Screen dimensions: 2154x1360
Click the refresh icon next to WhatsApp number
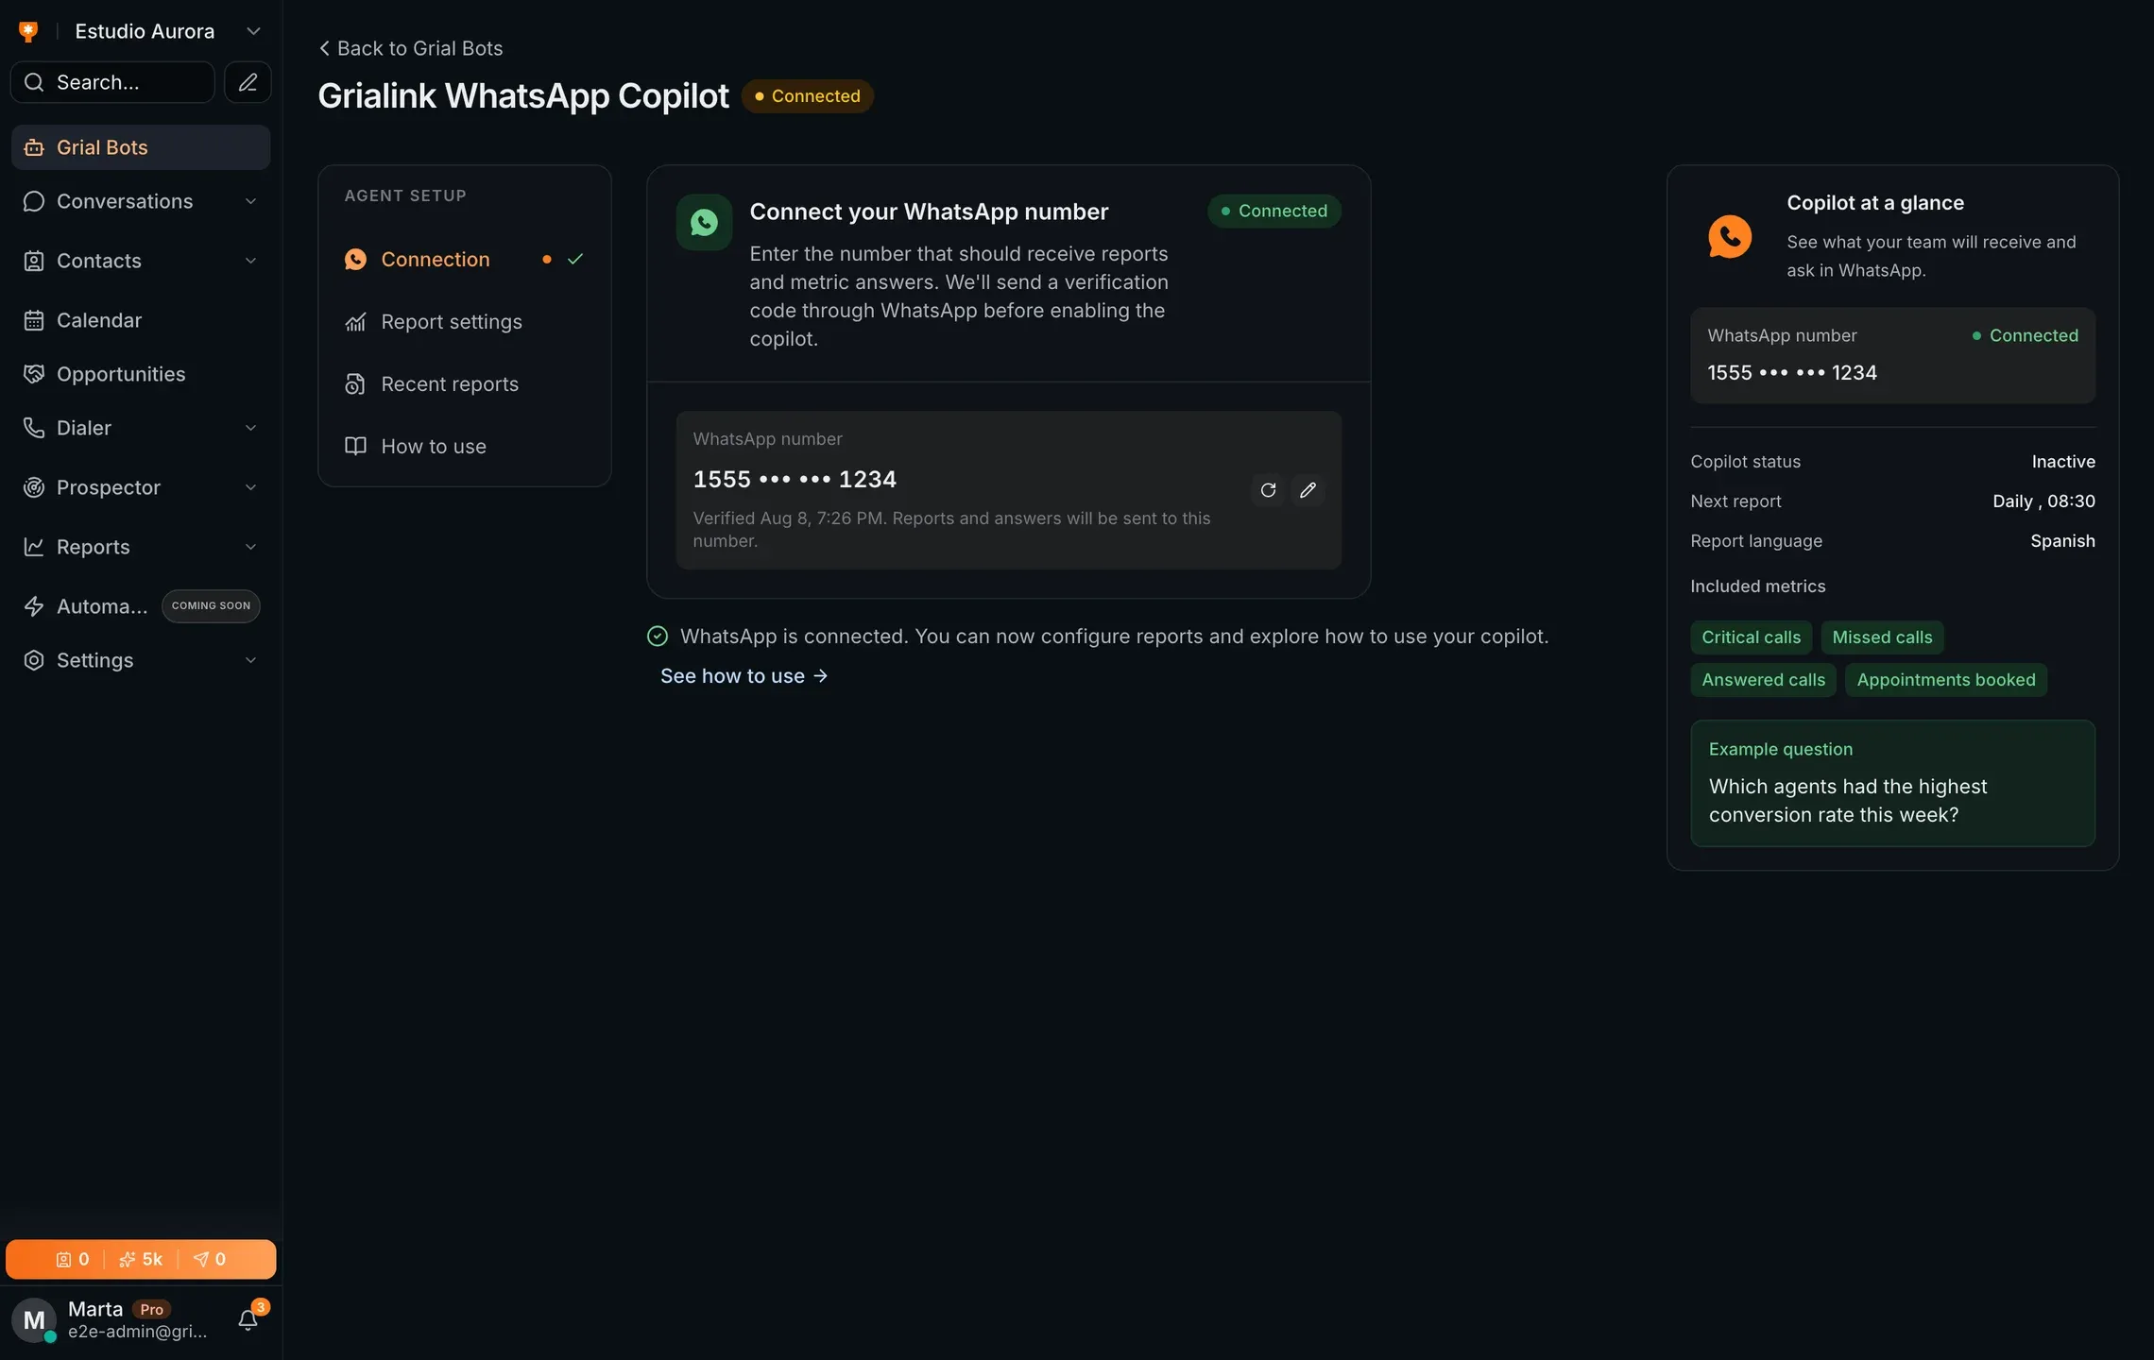point(1268,489)
